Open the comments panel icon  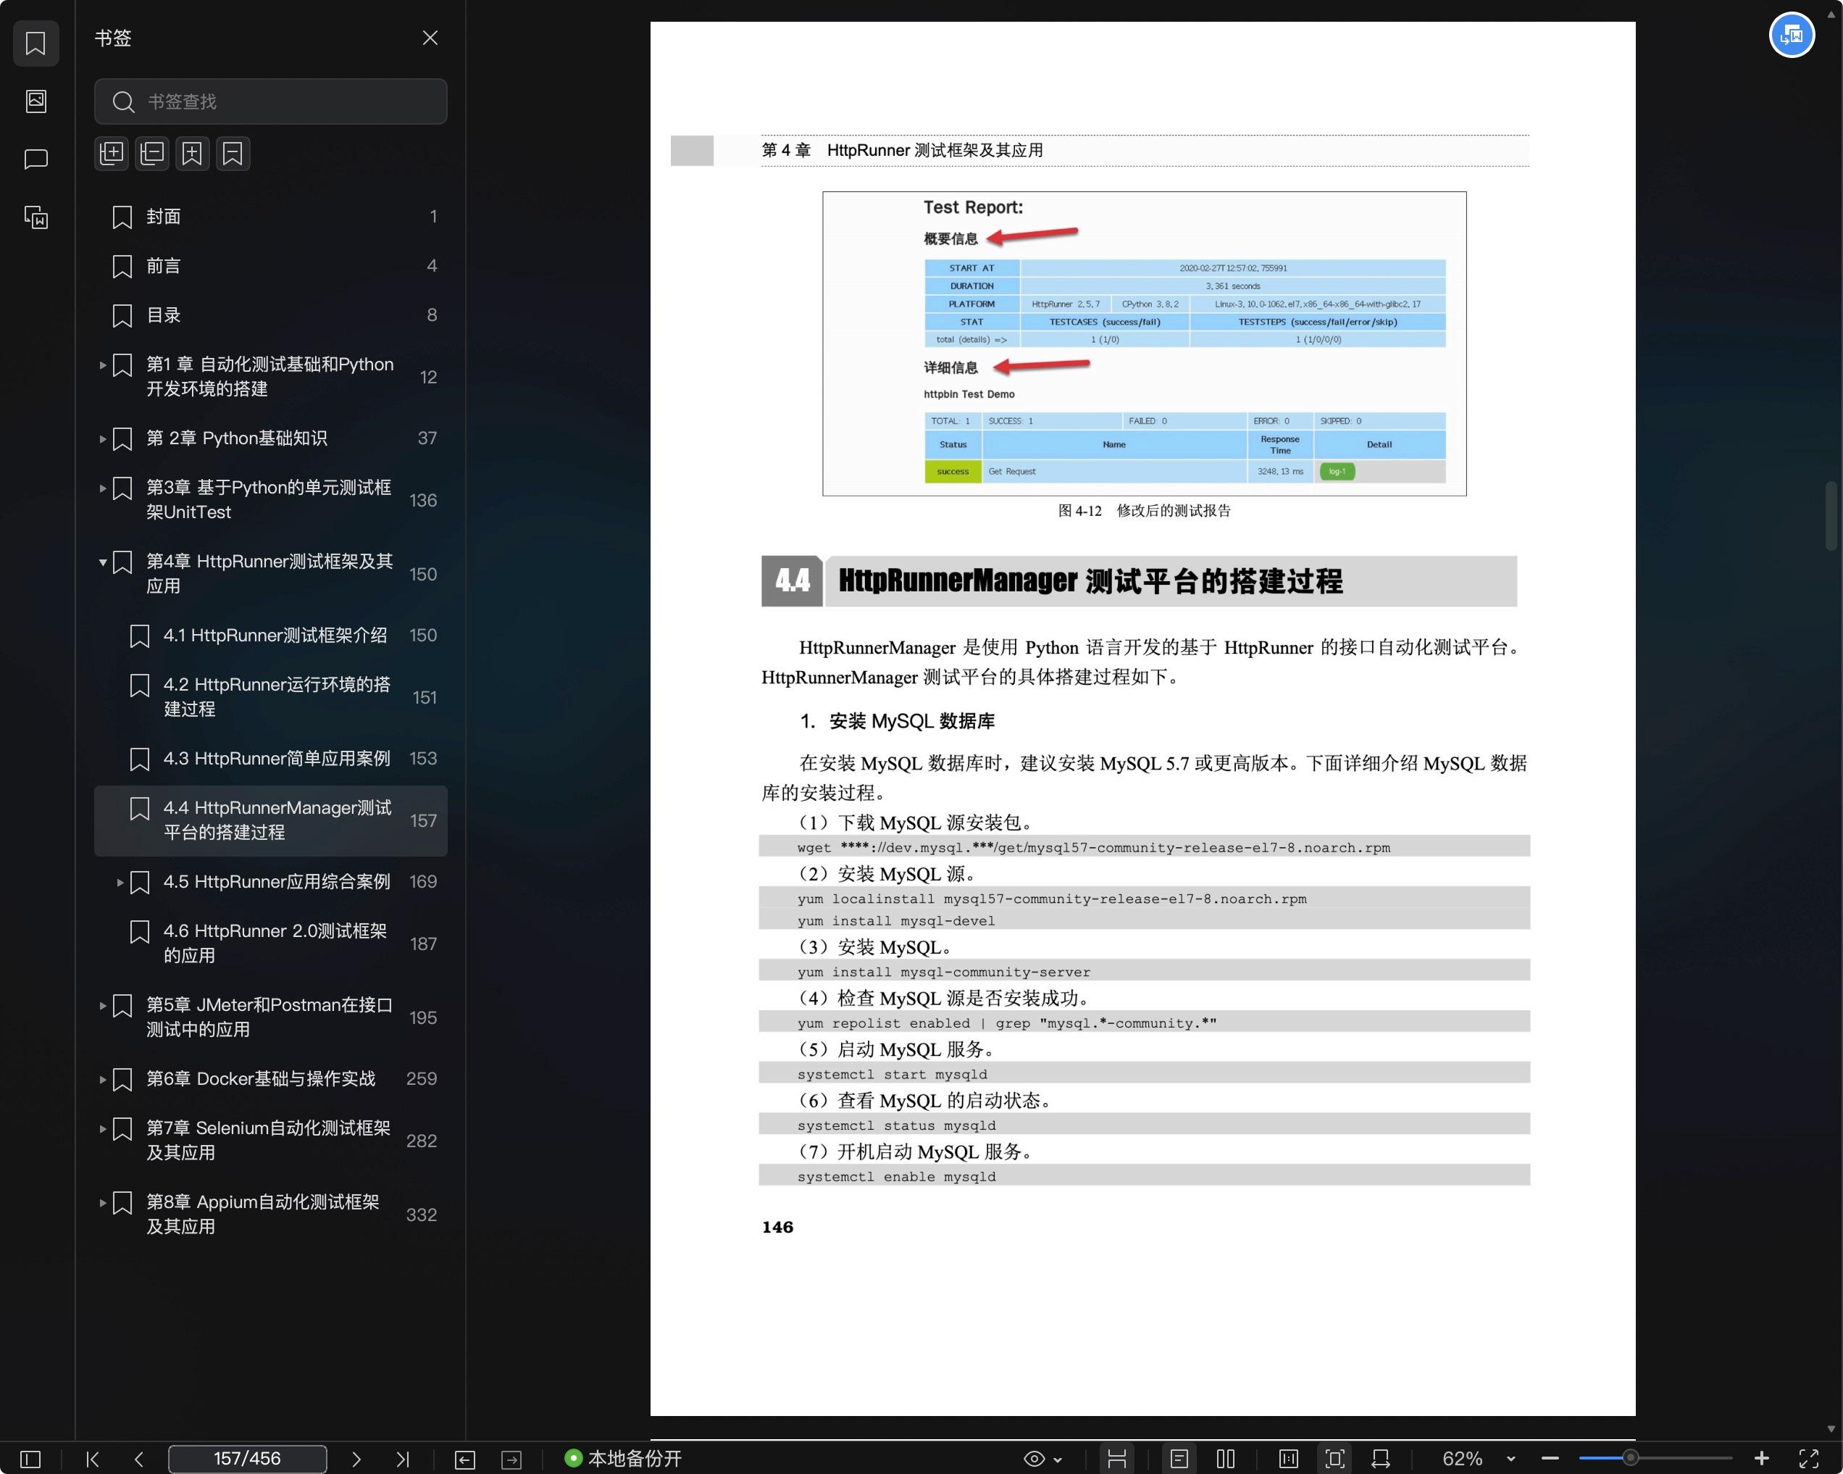pyautogui.click(x=36, y=159)
